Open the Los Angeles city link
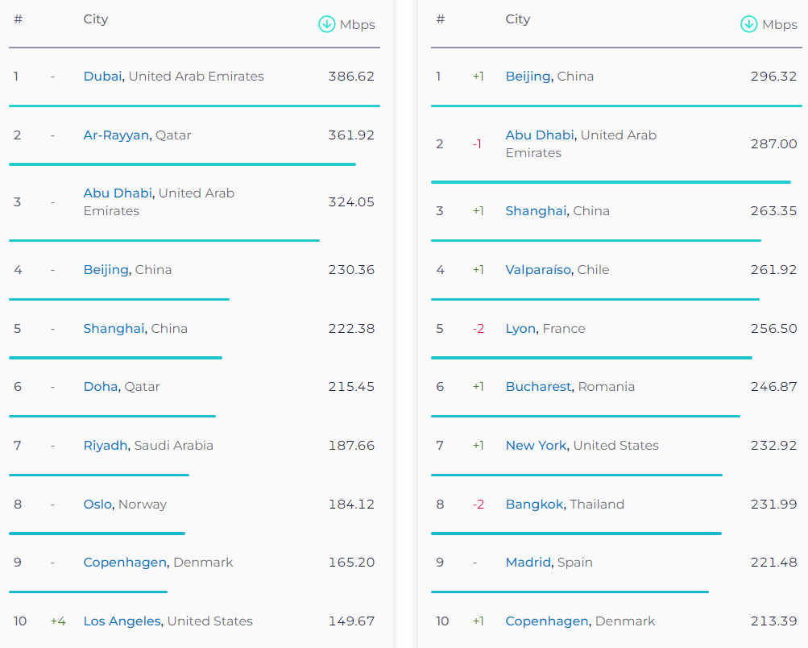808x648 pixels. (x=122, y=621)
